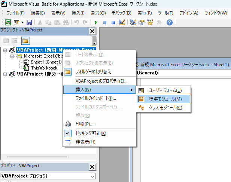This screenshot has height=182, width=231.
Task: Collapse the top VBAProject tree node
Action: (x=5, y=50)
